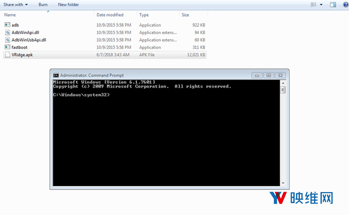Select the fastboot application icon
The width and height of the screenshot is (349, 215).
click(7, 47)
